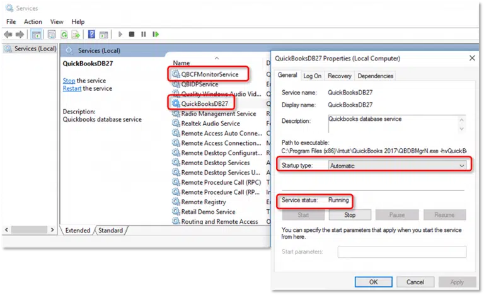Viewport: 484px width, 295px height.
Task: Select the General tab
Action: pyautogui.click(x=287, y=75)
